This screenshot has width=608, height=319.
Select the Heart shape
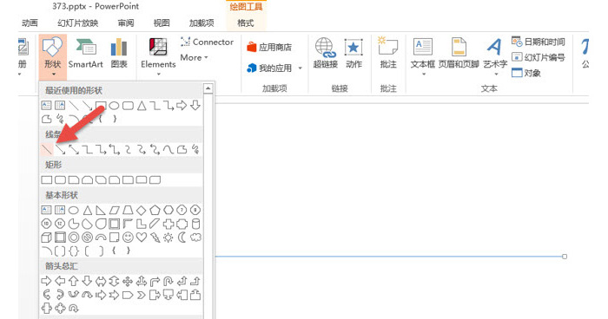tap(141, 238)
